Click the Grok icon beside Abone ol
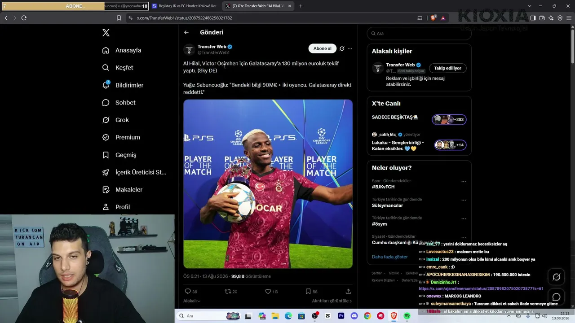575x323 pixels. pyautogui.click(x=342, y=48)
